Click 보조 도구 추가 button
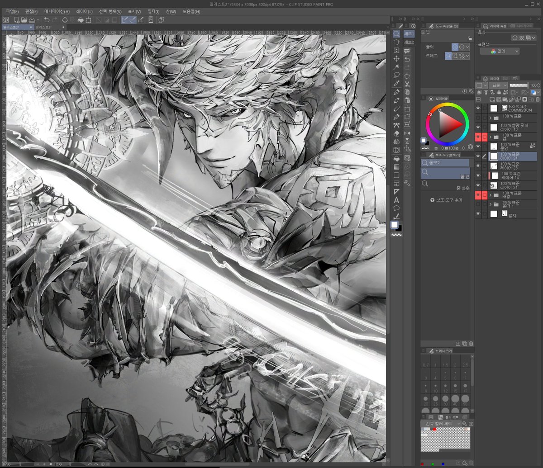Image resolution: width=543 pixels, height=468 pixels. coord(446,200)
